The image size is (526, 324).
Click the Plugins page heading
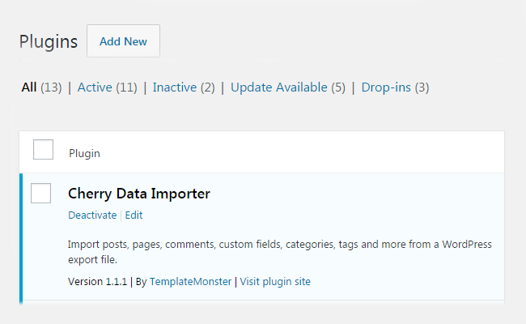49,41
